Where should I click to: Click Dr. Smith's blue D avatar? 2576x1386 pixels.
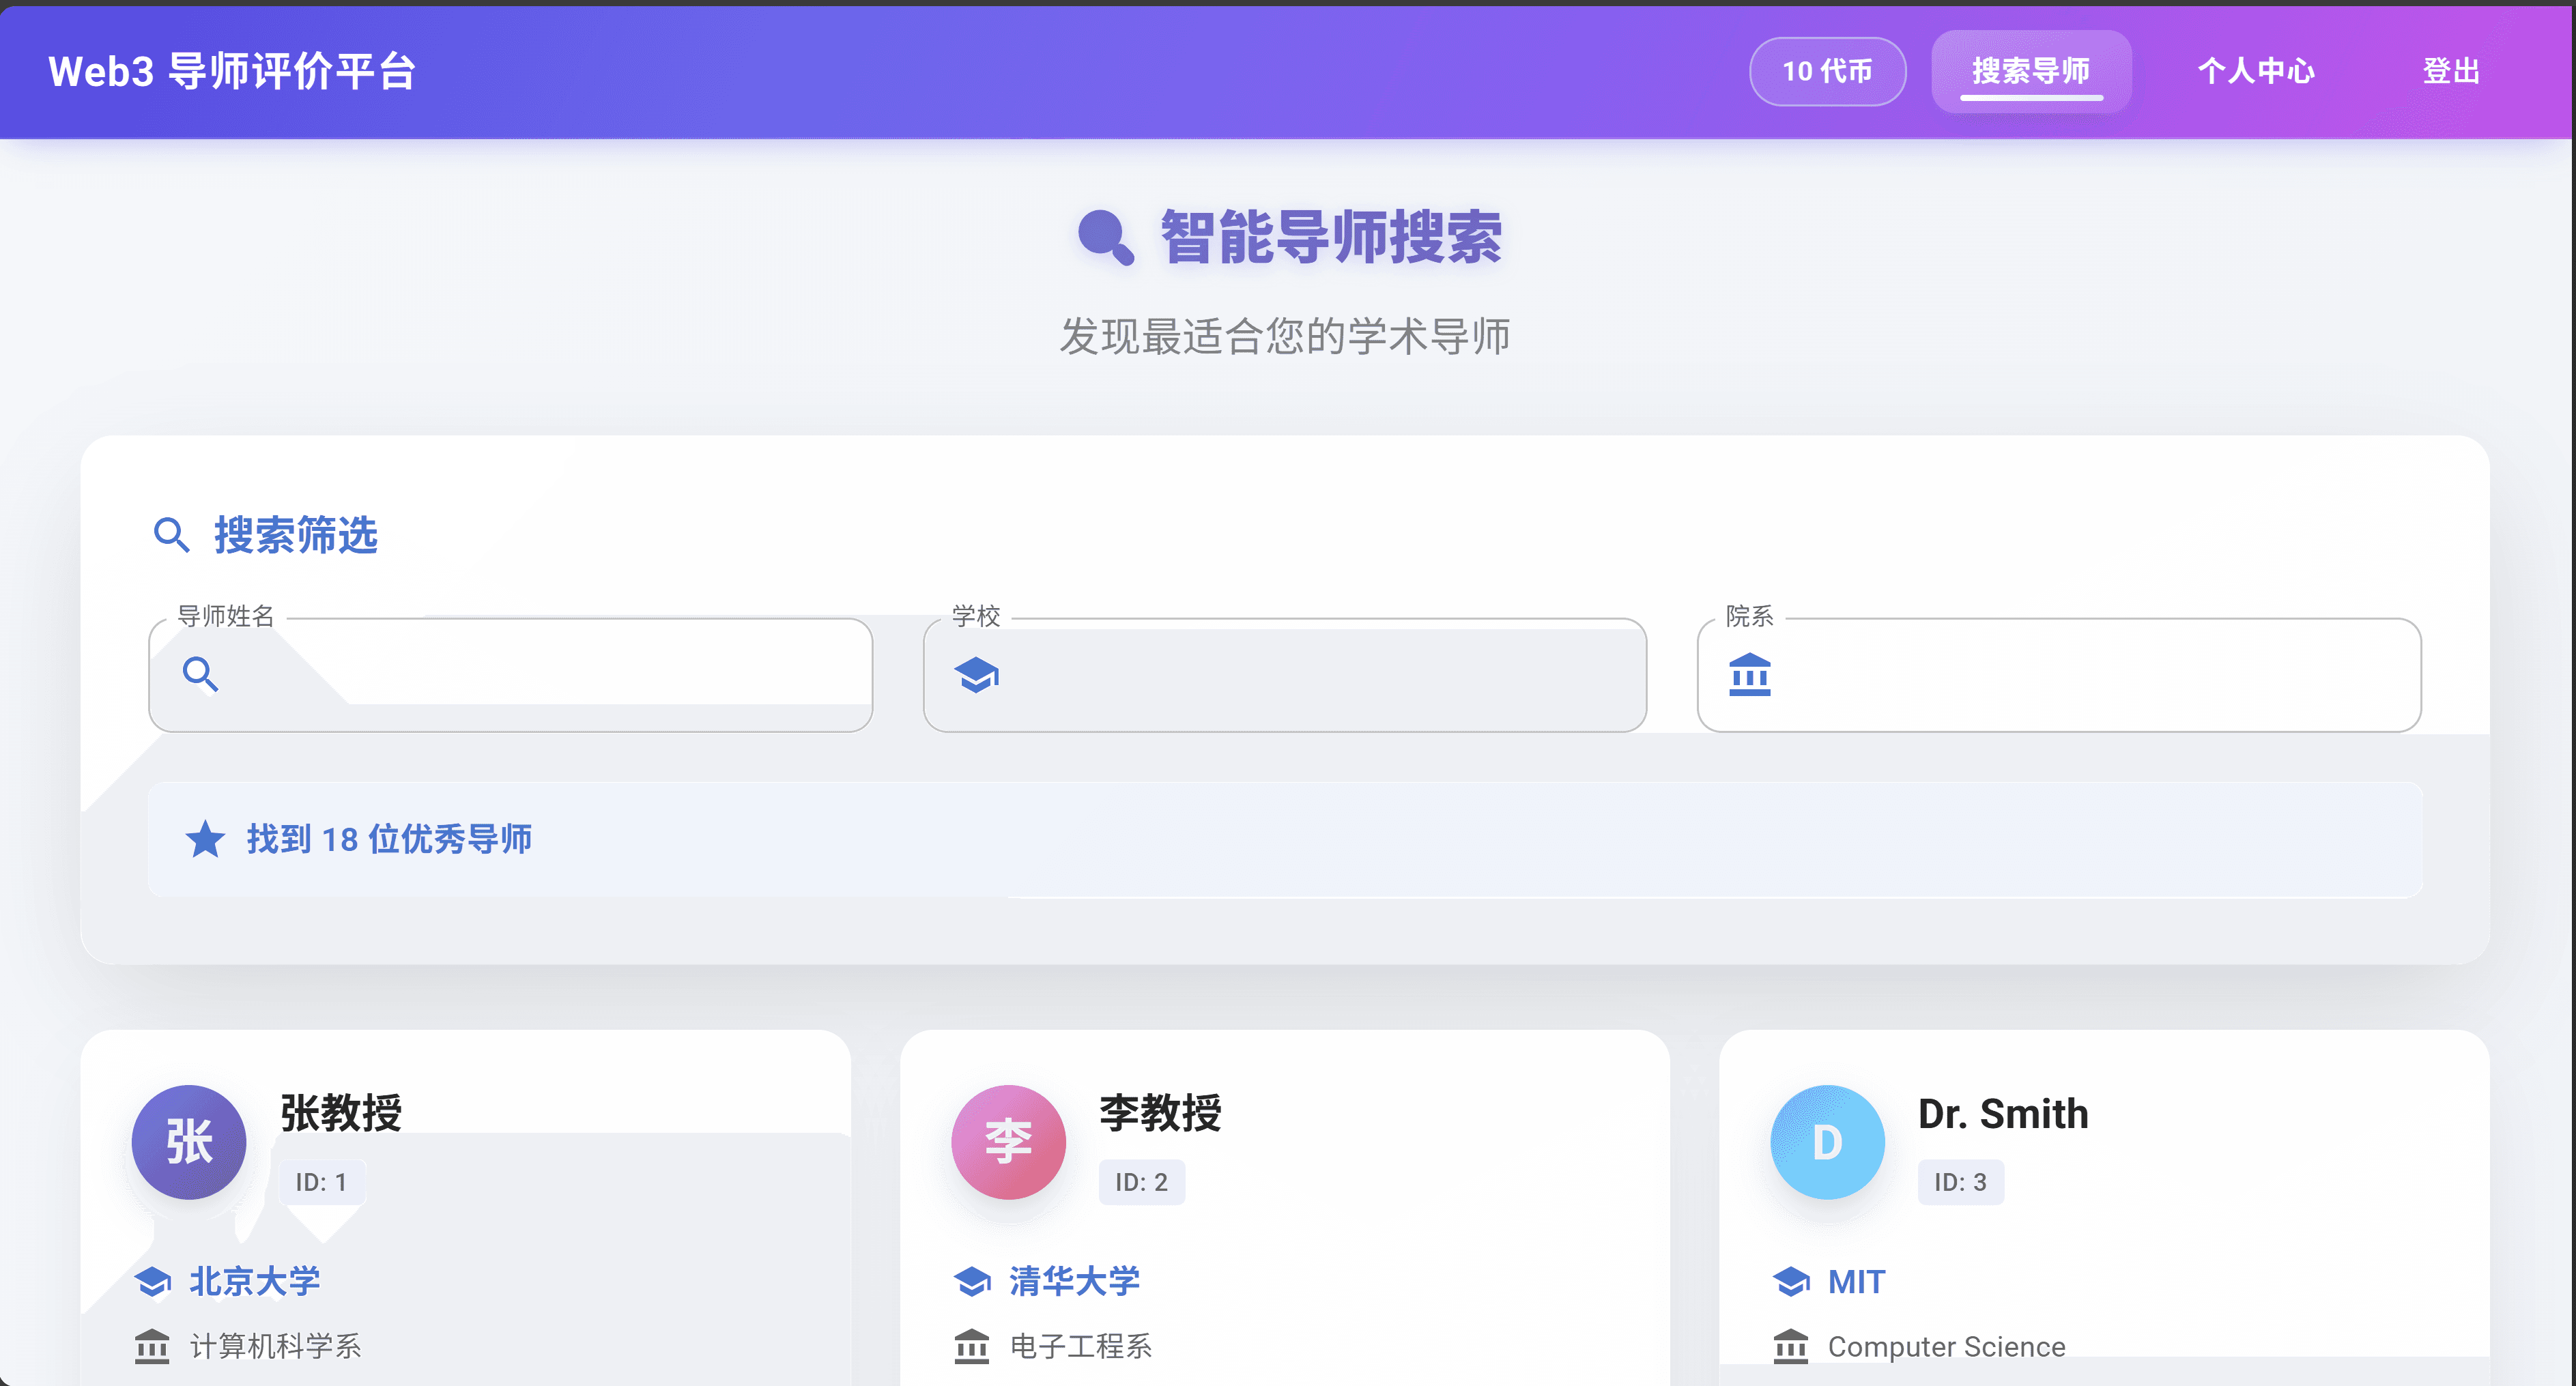1827,1142
